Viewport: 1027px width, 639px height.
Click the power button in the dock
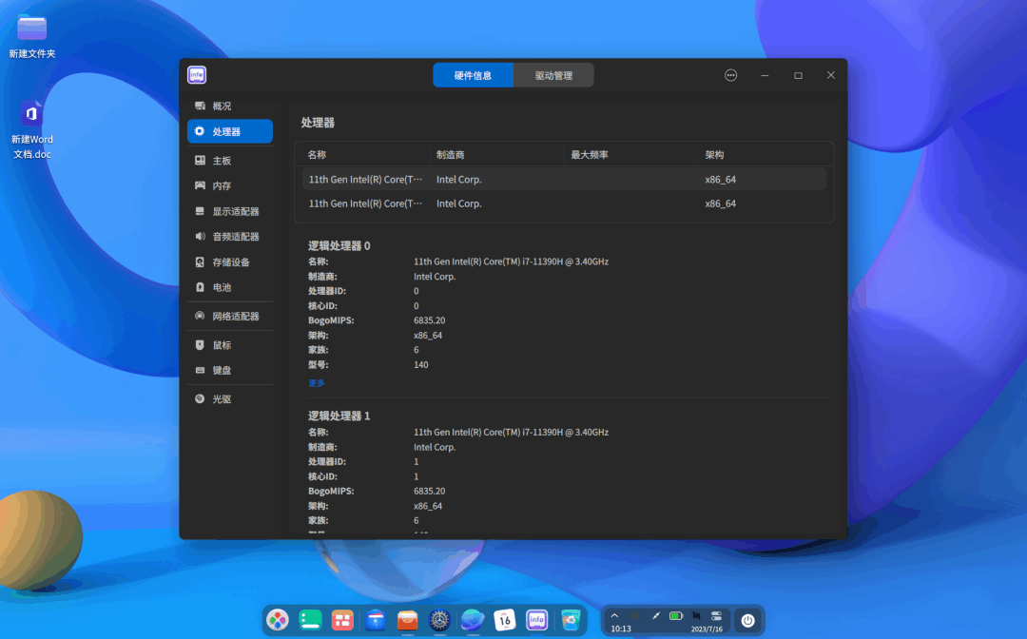tap(748, 621)
